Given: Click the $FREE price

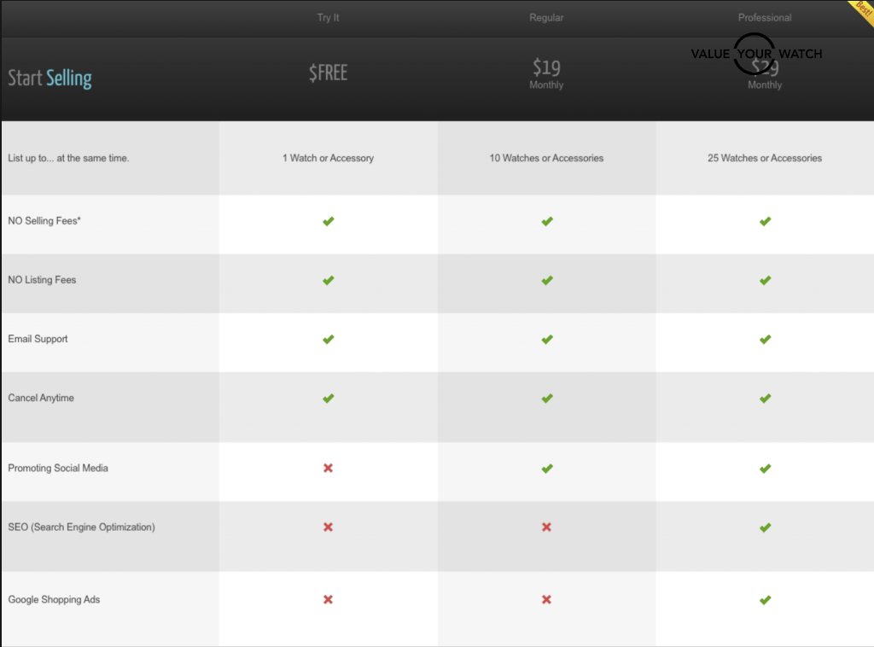Looking at the screenshot, I should coord(328,73).
